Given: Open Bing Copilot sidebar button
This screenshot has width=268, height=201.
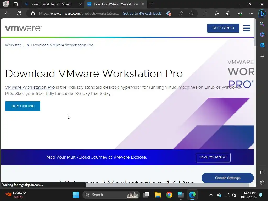Looking at the screenshot, I should coord(262,13).
